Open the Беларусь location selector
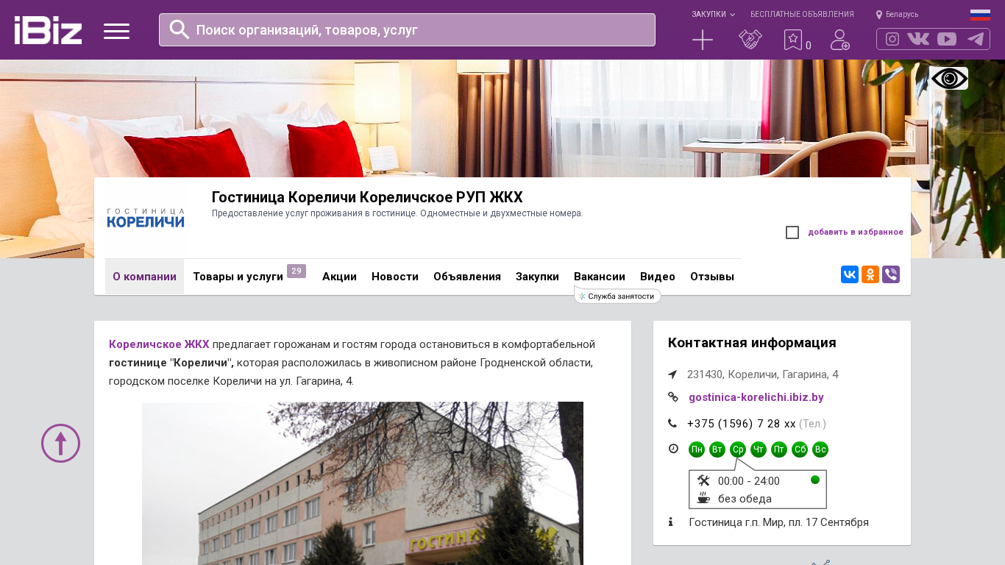Screen dimensions: 1005x565 coord(897,15)
